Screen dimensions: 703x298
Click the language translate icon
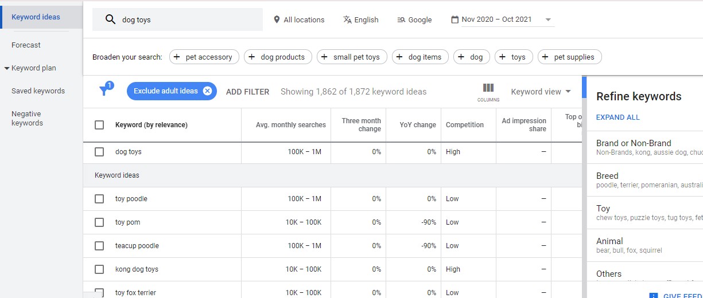[347, 19]
